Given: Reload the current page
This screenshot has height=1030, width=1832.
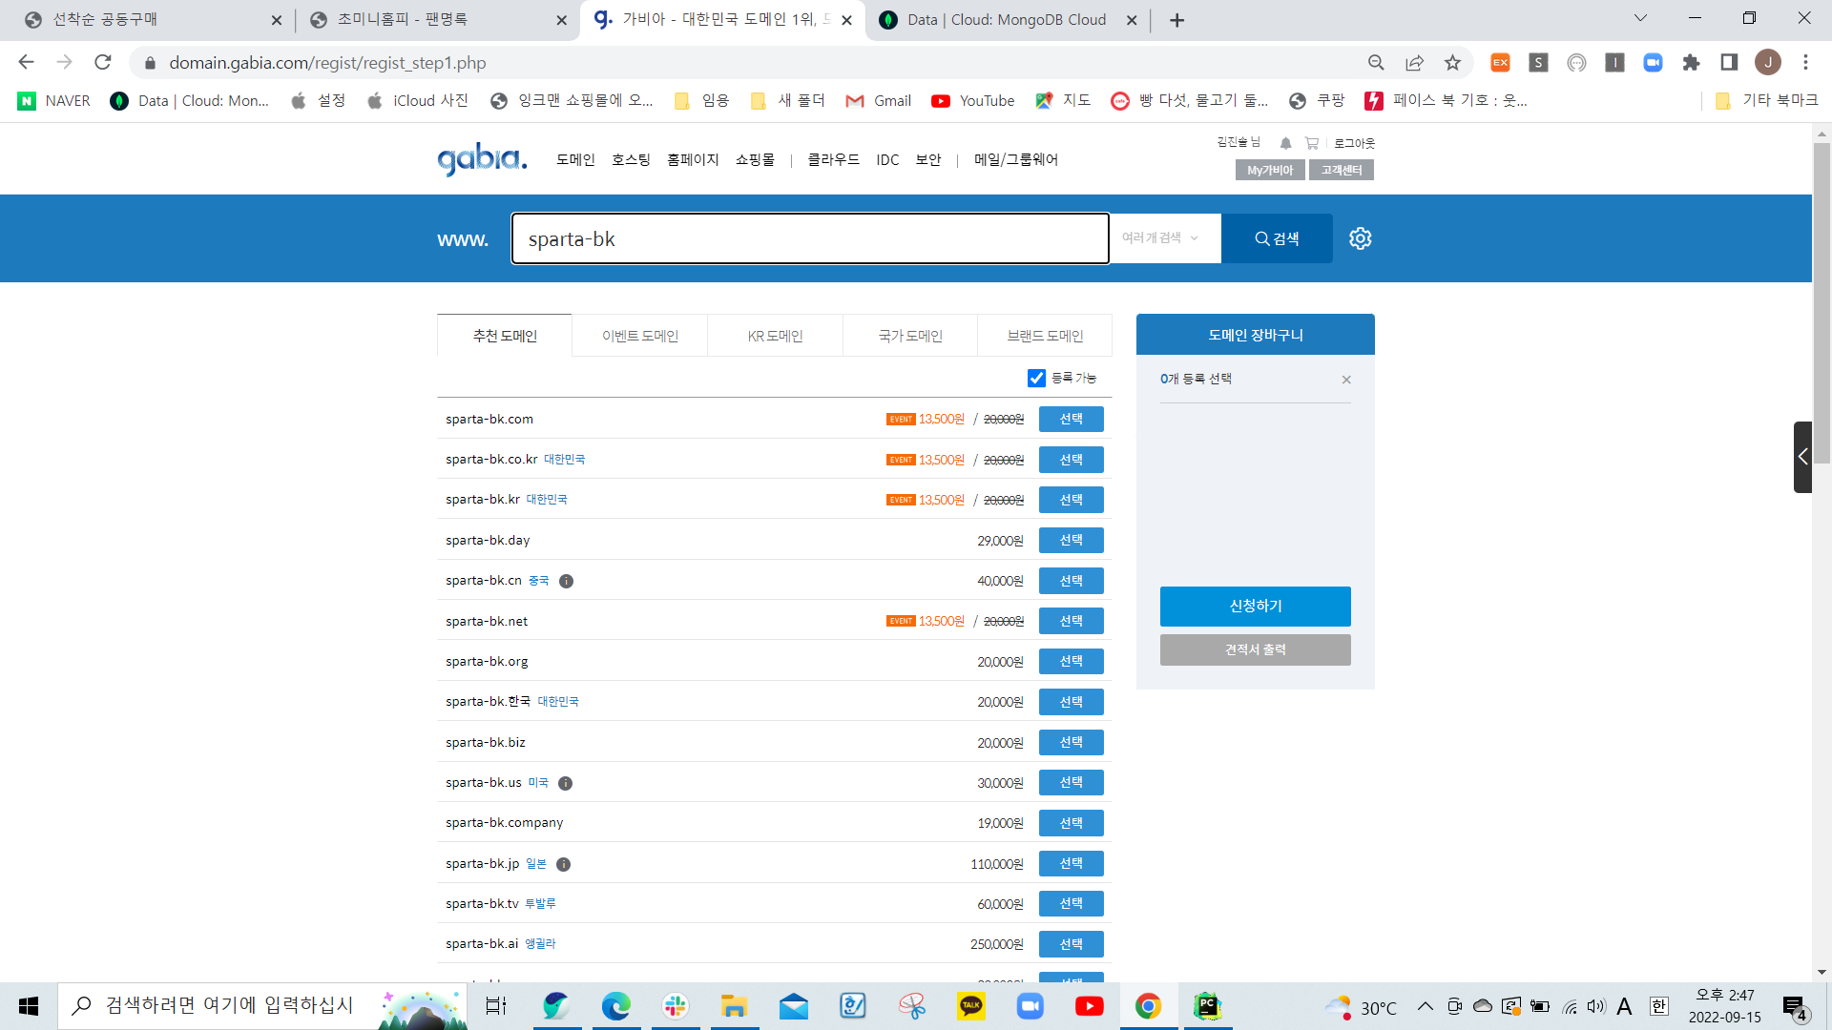Looking at the screenshot, I should tap(102, 62).
